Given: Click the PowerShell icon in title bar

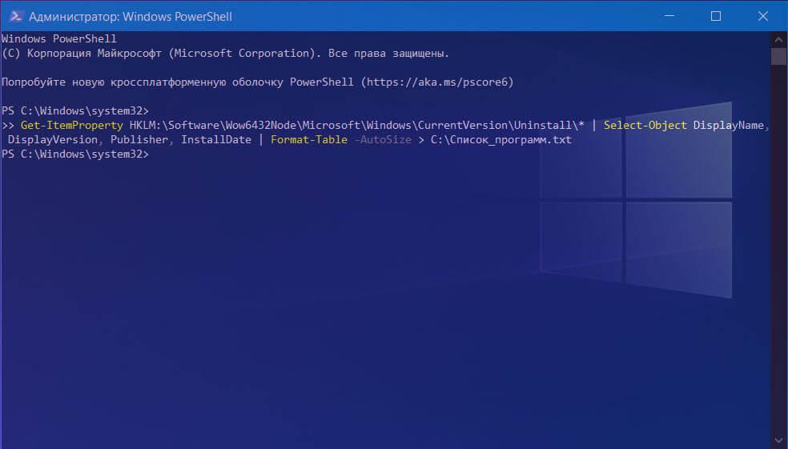Looking at the screenshot, I should [15, 16].
